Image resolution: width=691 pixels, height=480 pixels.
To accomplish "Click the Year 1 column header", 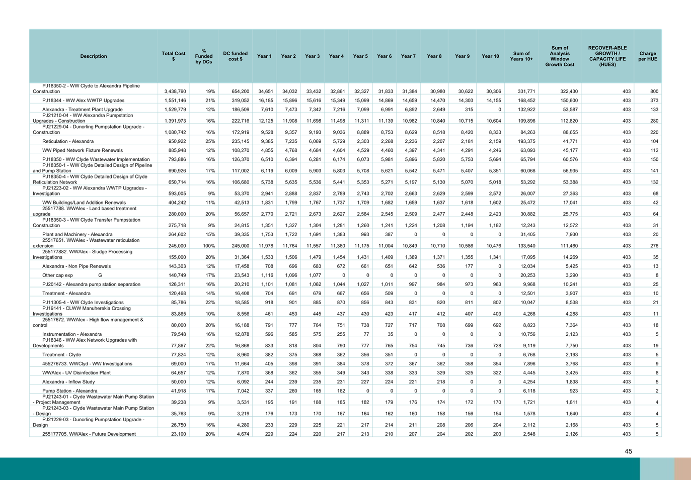I will tap(264, 56).
